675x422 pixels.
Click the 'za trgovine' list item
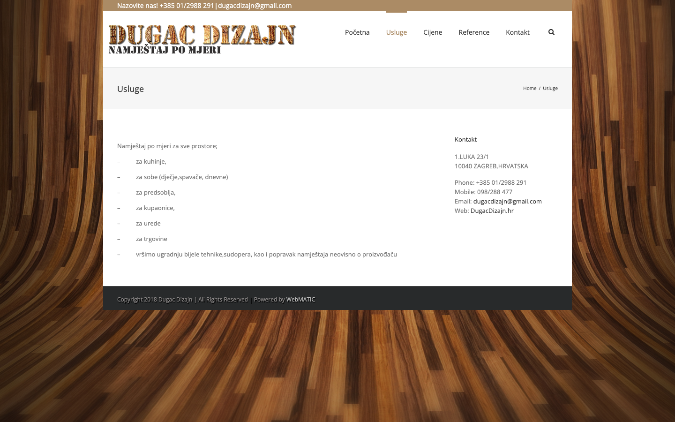click(151, 239)
